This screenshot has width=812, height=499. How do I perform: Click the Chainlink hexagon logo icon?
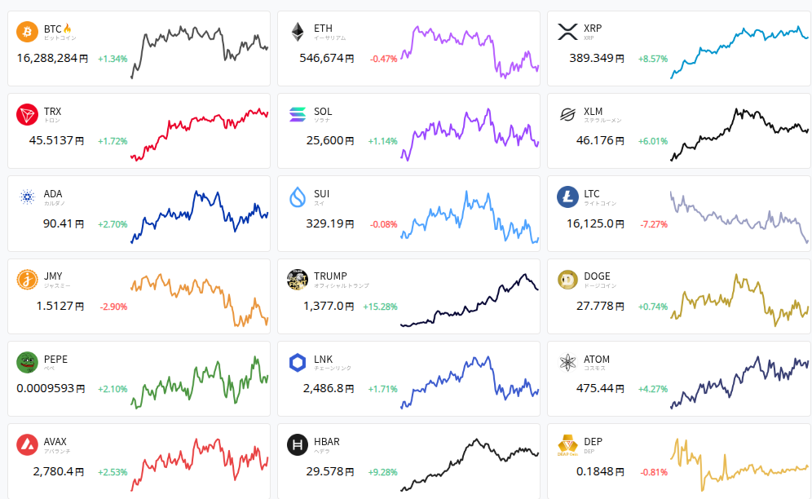click(298, 363)
